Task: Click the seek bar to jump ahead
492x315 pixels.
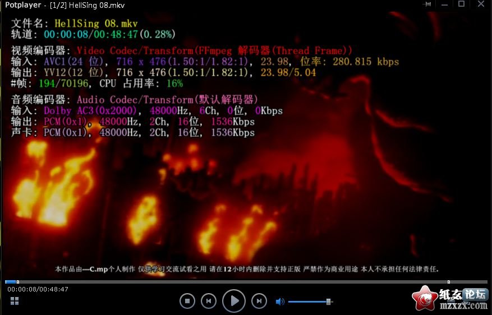Action: (246, 282)
